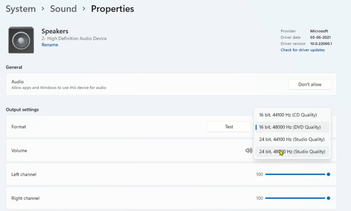Click the General section heading

click(x=14, y=67)
